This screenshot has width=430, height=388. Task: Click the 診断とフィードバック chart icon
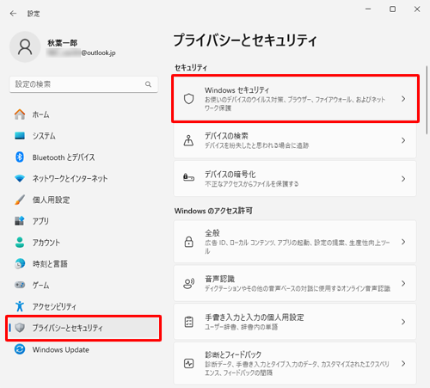pyautogui.click(x=188, y=364)
